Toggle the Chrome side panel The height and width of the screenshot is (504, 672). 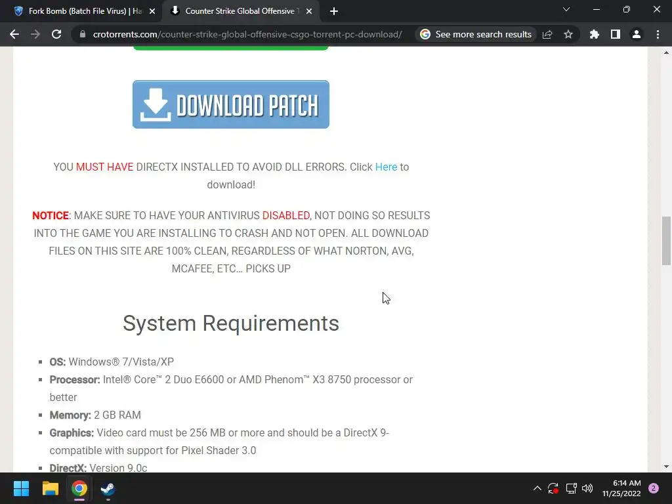click(616, 34)
